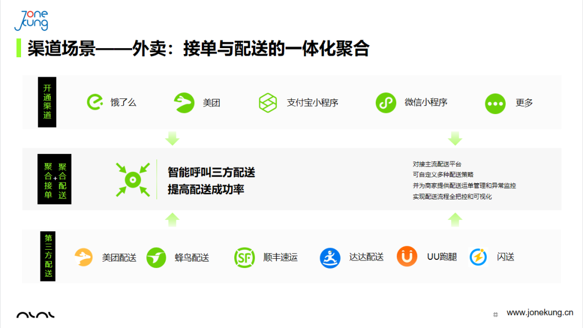Screen dimensions: 583x328
Task: Click the 美团配送 text label
Action: pyautogui.click(x=119, y=258)
